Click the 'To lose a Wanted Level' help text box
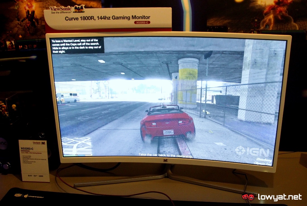 (x=77, y=46)
